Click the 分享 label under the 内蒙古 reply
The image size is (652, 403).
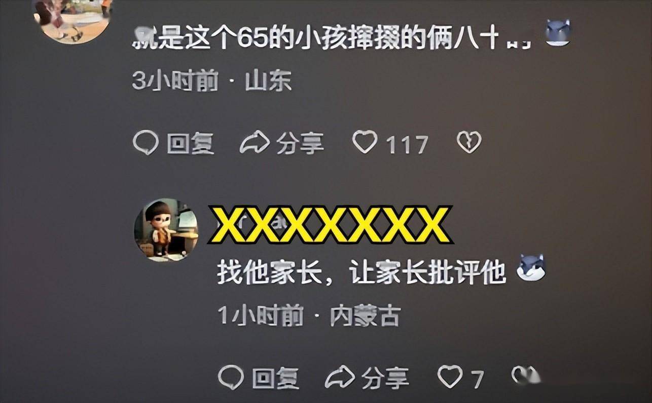tap(385, 377)
